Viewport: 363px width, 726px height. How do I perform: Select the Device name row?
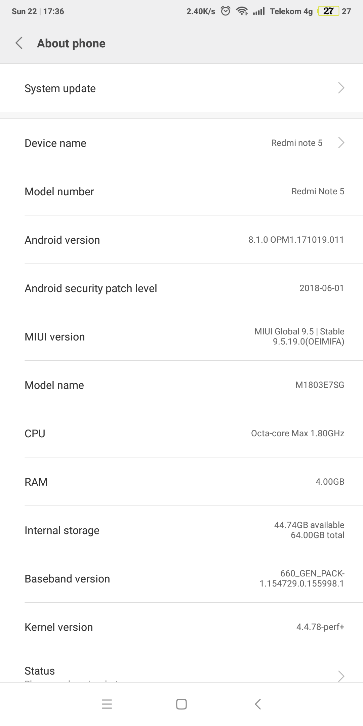[x=168, y=143]
